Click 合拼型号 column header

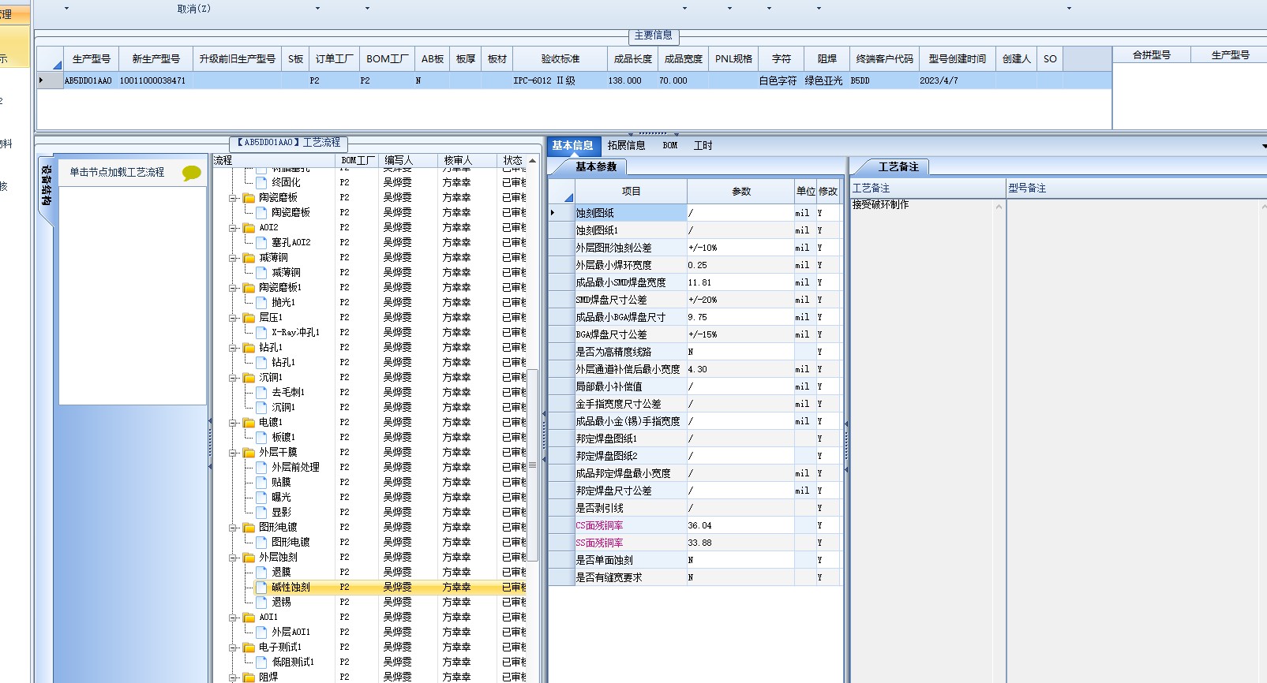click(x=1152, y=55)
